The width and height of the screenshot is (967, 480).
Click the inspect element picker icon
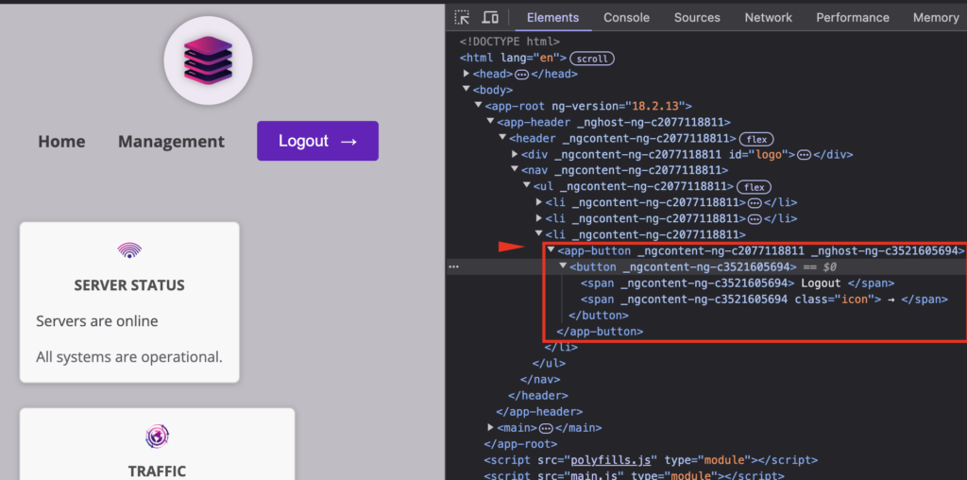[x=462, y=17]
